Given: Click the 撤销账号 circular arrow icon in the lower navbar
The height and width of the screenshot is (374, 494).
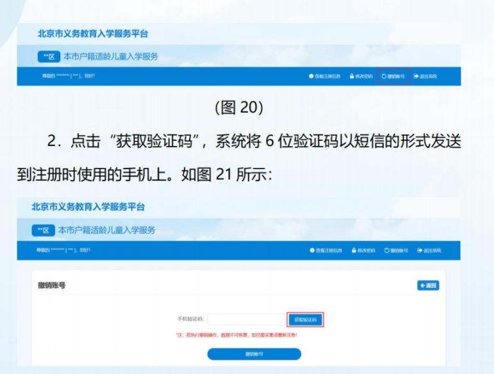Looking at the screenshot, I should tap(386, 250).
